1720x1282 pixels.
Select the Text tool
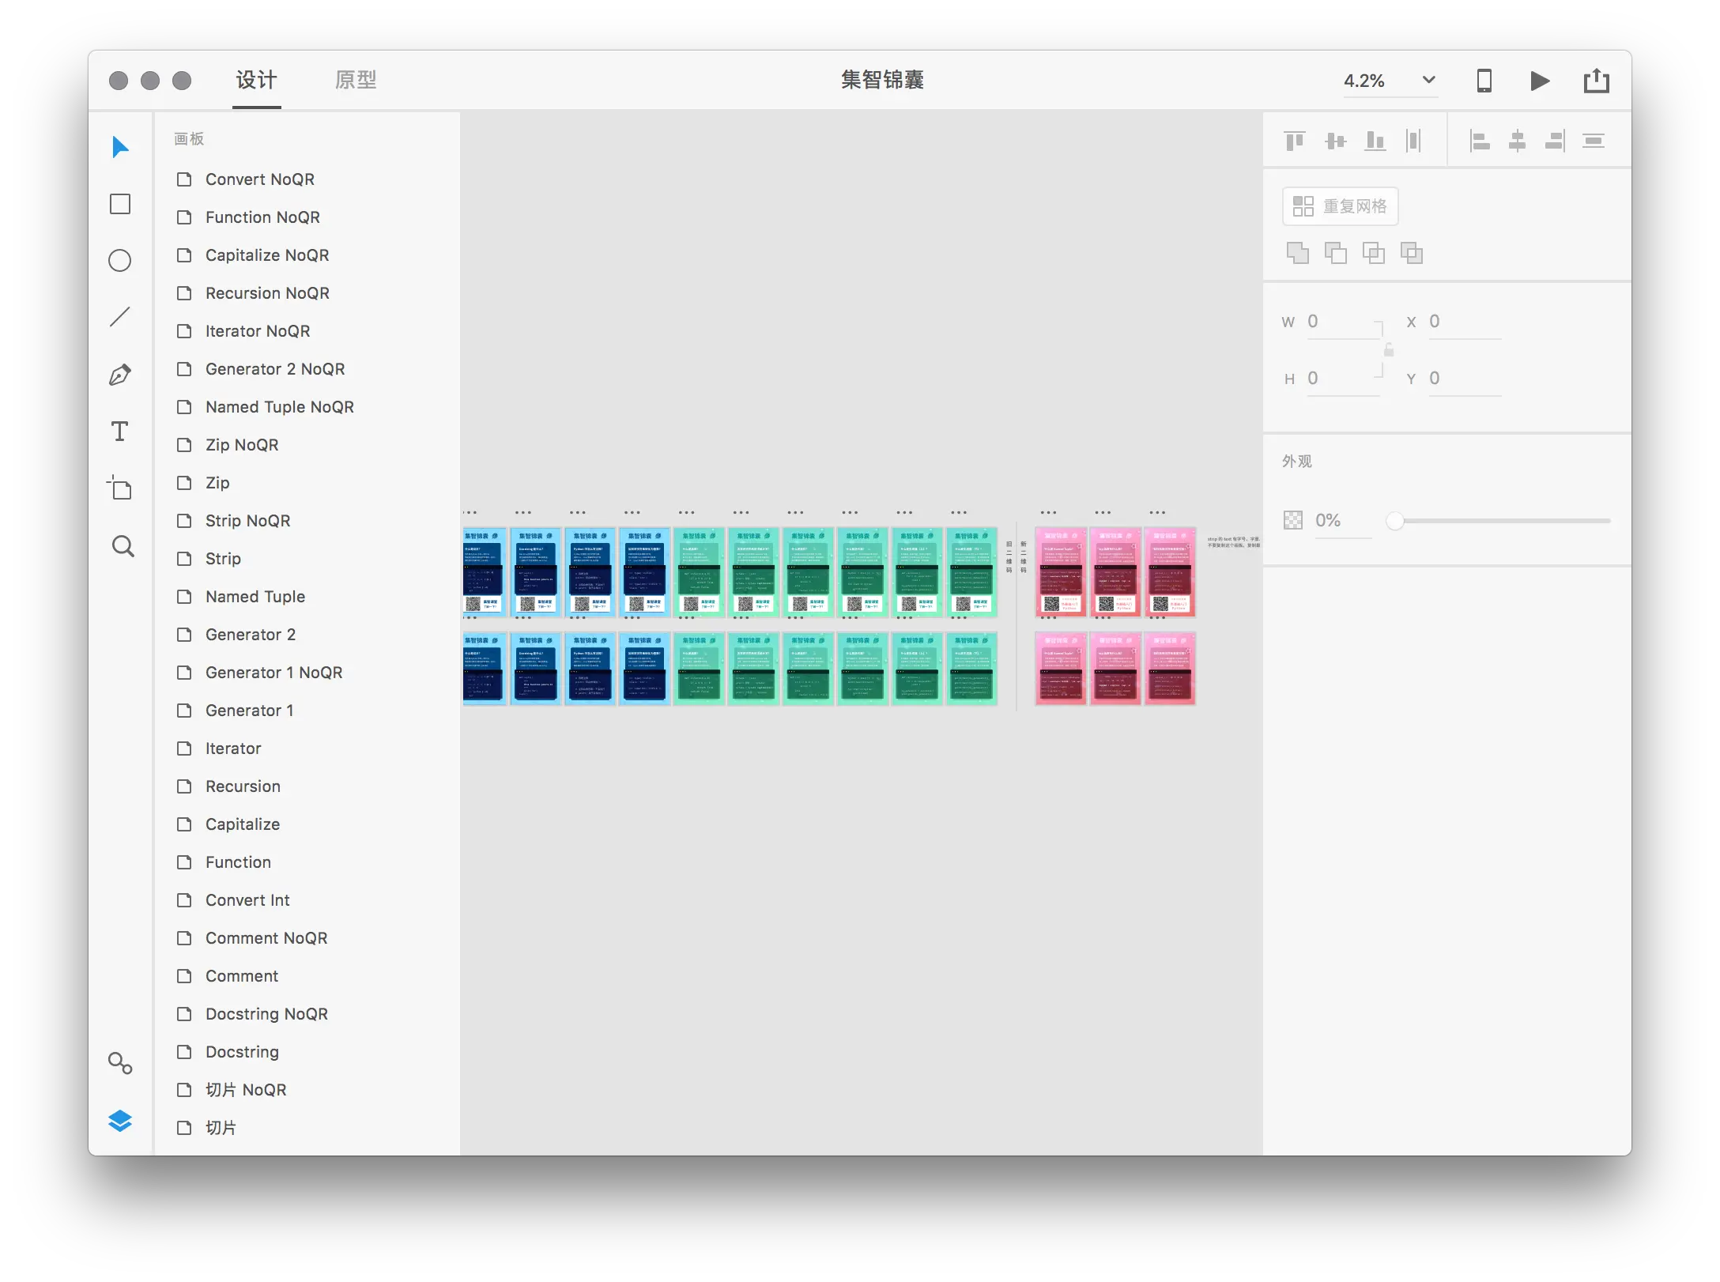pyautogui.click(x=120, y=432)
